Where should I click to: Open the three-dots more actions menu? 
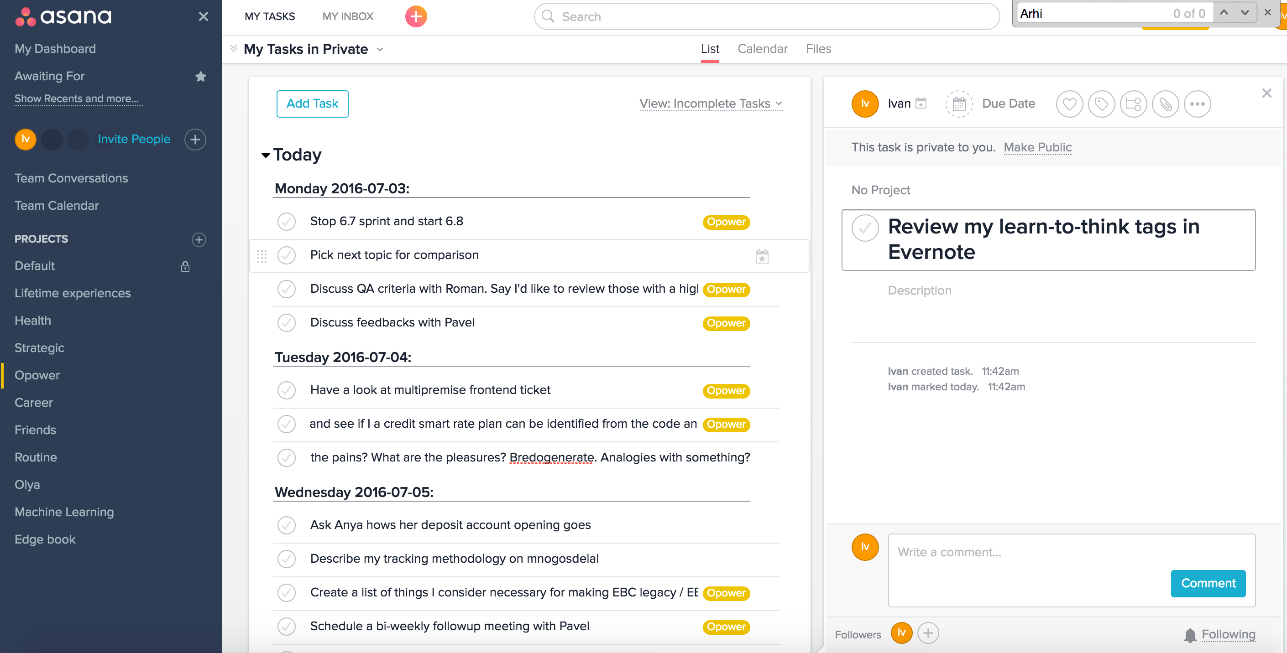(x=1197, y=104)
